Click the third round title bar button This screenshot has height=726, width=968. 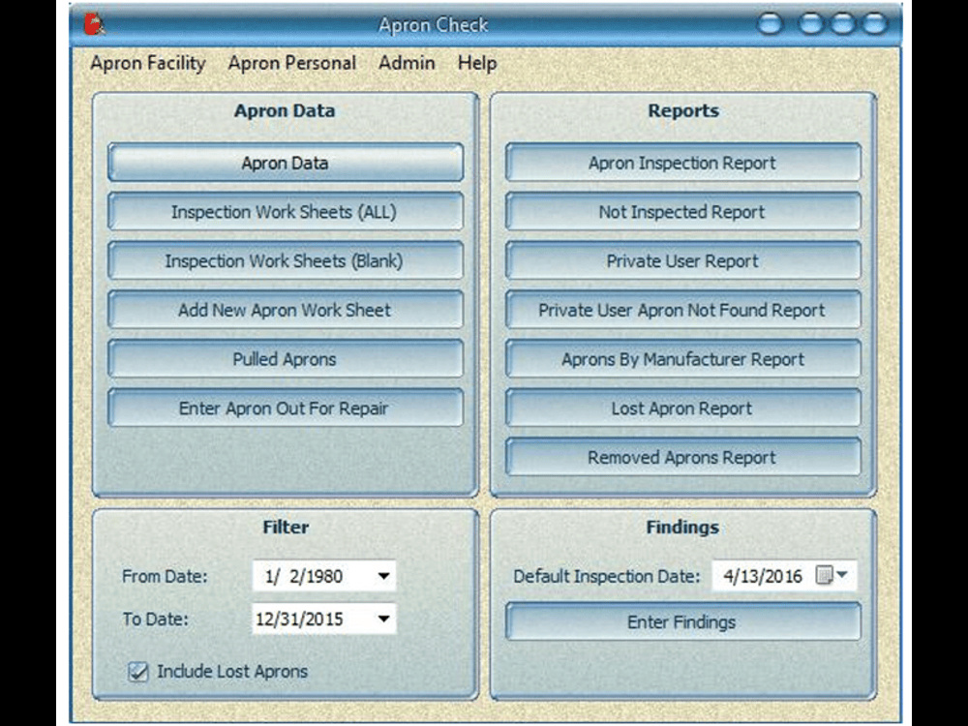[x=843, y=24]
